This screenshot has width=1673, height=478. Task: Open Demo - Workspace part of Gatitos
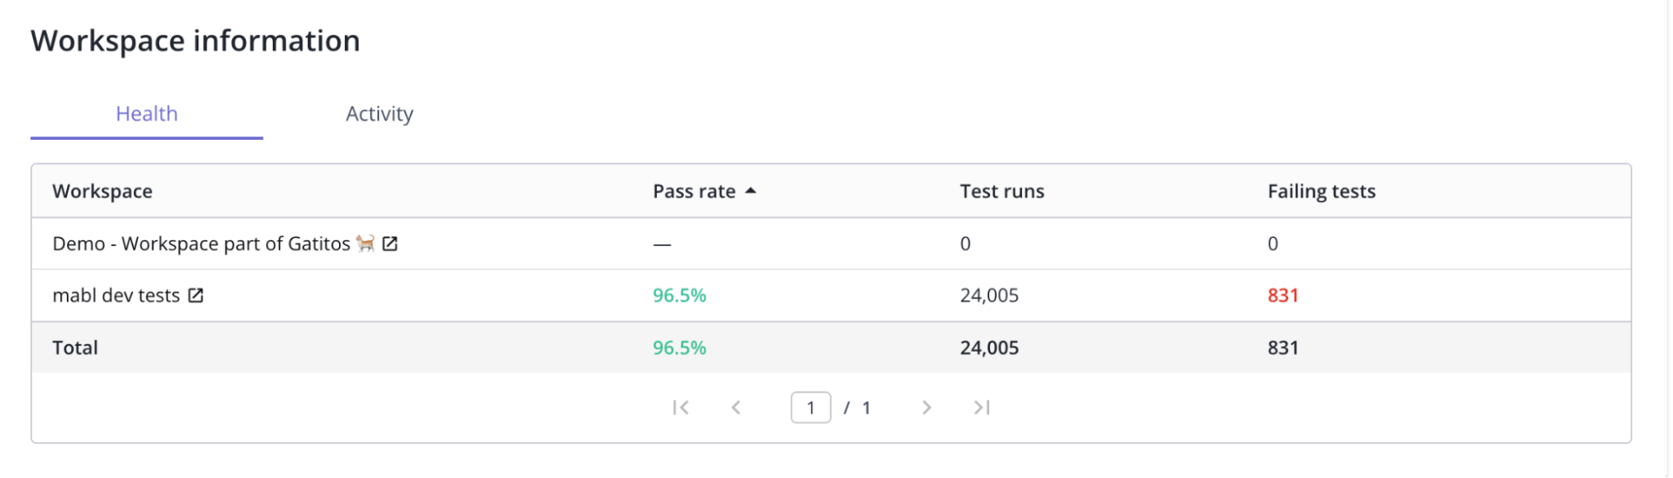click(201, 244)
